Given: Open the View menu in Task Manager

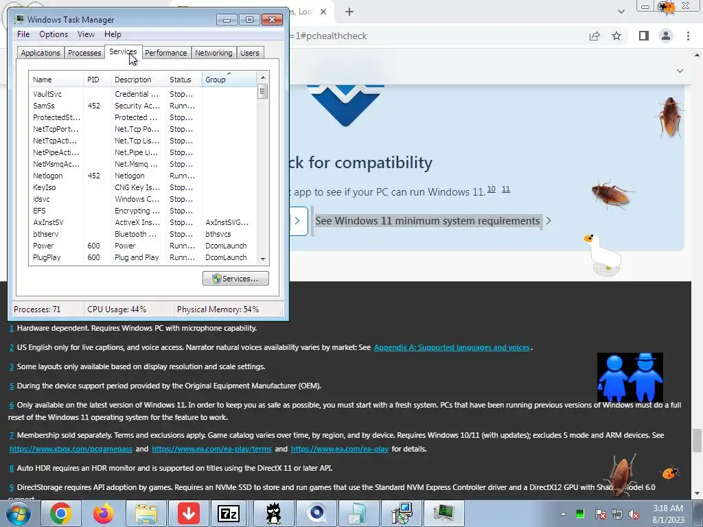Looking at the screenshot, I should [x=86, y=34].
